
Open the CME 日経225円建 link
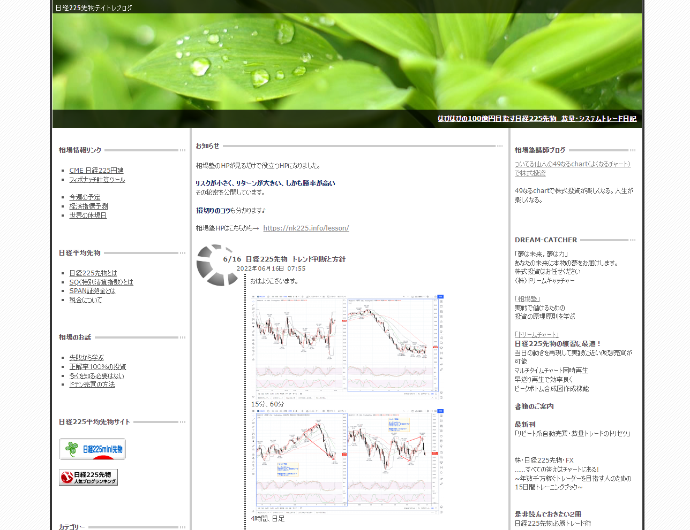click(96, 171)
